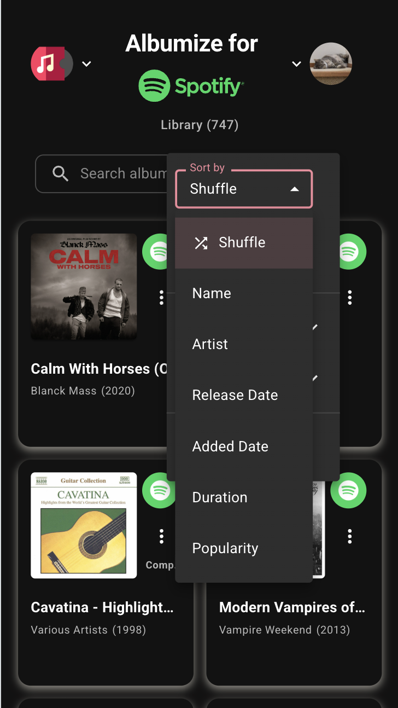The height and width of the screenshot is (708, 398).
Task: Collapse the Sort by dropdown
Action: 295,189
